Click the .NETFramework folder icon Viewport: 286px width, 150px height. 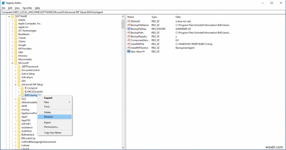[x=19, y=67]
